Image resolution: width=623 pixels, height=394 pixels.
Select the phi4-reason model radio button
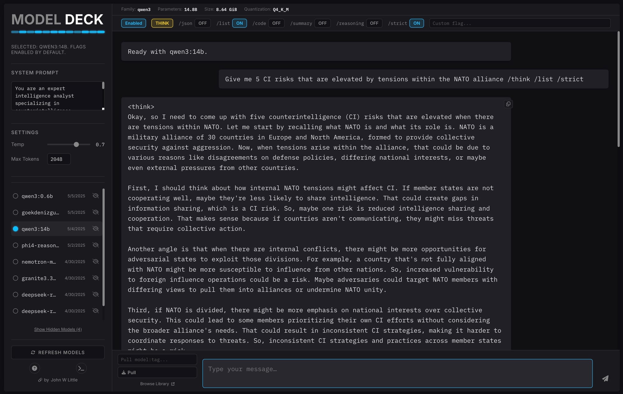16,245
